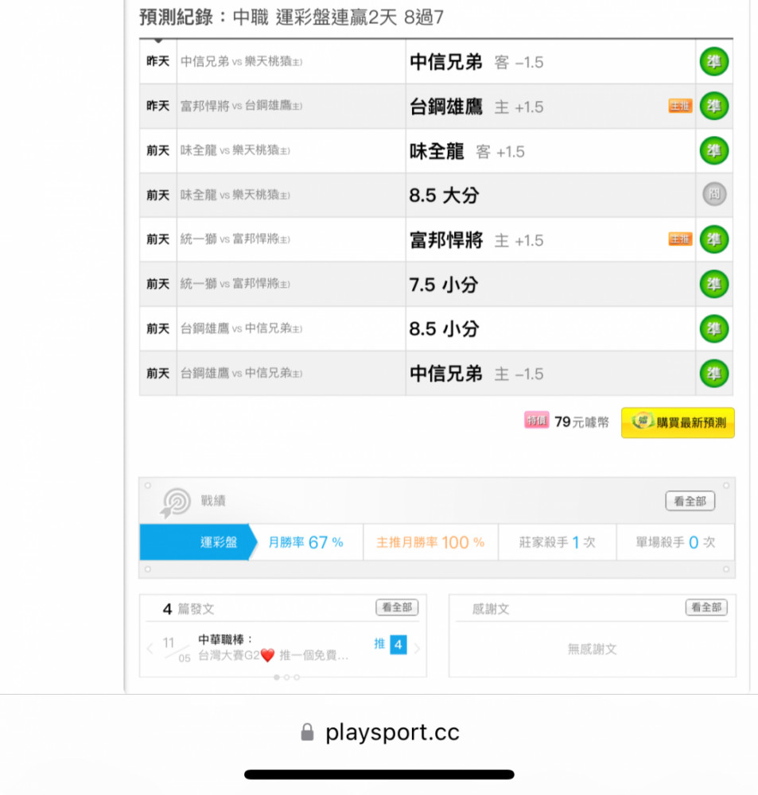Image resolution: width=758 pixels, height=795 pixels.
Task: Click the red heart in the post title
Action: 267,656
